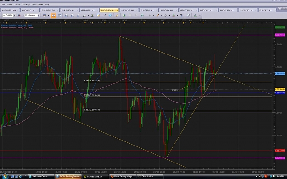Toggle the orange highlighted toolbar button
Viewport: 287px width, 179px height.
pos(53,16)
